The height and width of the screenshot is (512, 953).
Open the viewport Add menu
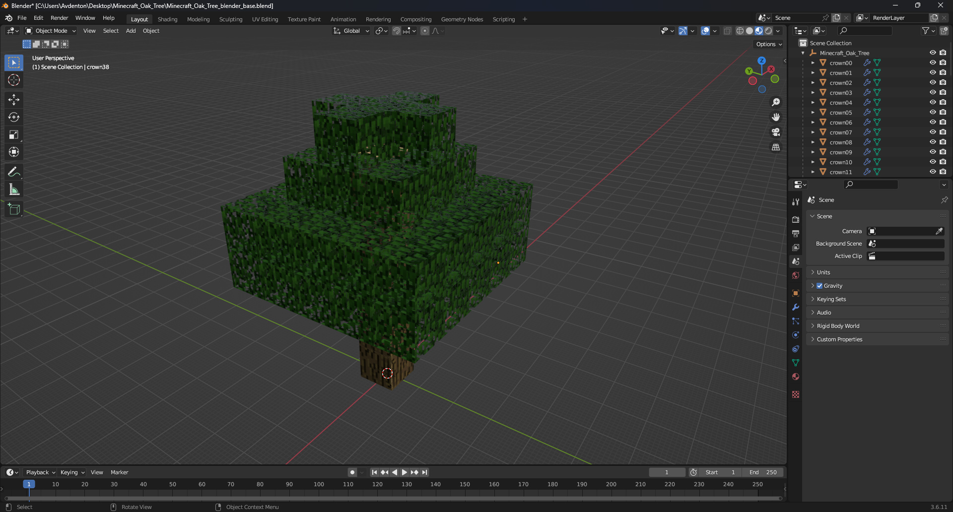coord(131,31)
